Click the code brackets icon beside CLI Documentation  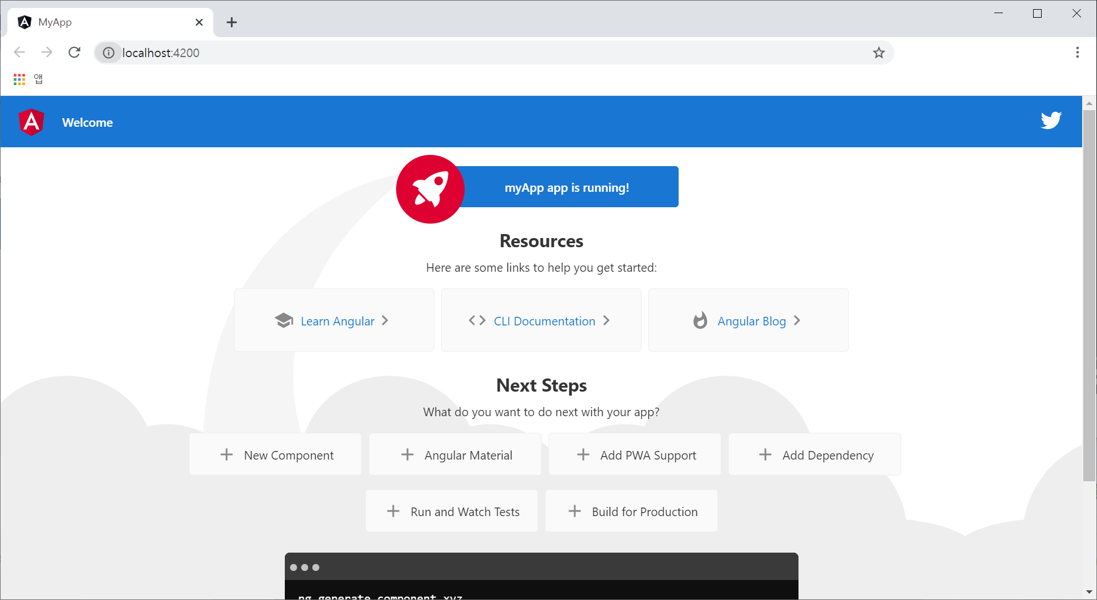point(477,320)
